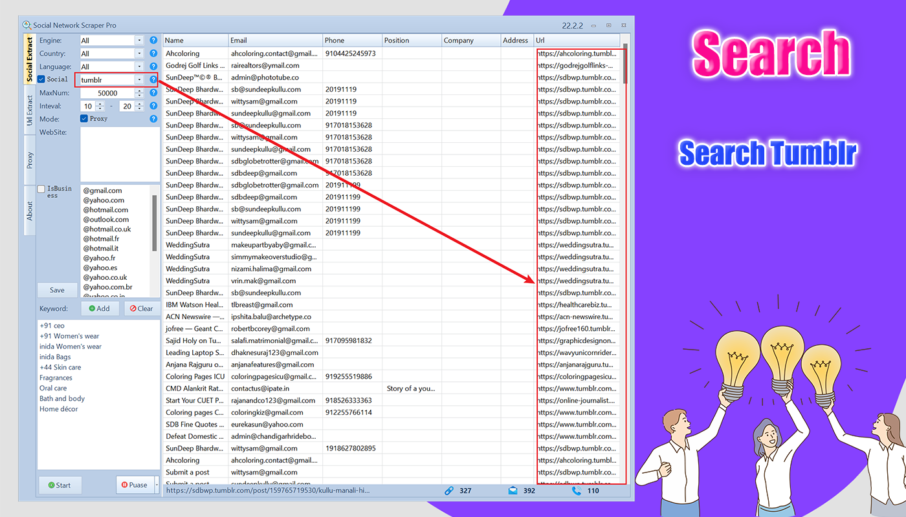Switch to the Url Extract tab
The height and width of the screenshot is (517, 906).
click(x=29, y=110)
